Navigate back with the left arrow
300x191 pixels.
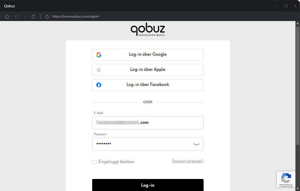coord(16,17)
